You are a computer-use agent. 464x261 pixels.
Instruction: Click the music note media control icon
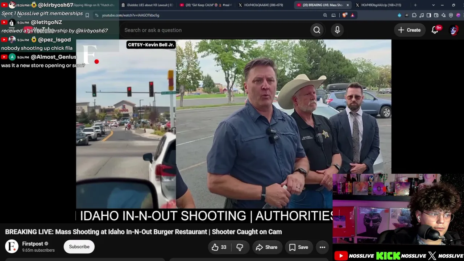tap(422, 15)
